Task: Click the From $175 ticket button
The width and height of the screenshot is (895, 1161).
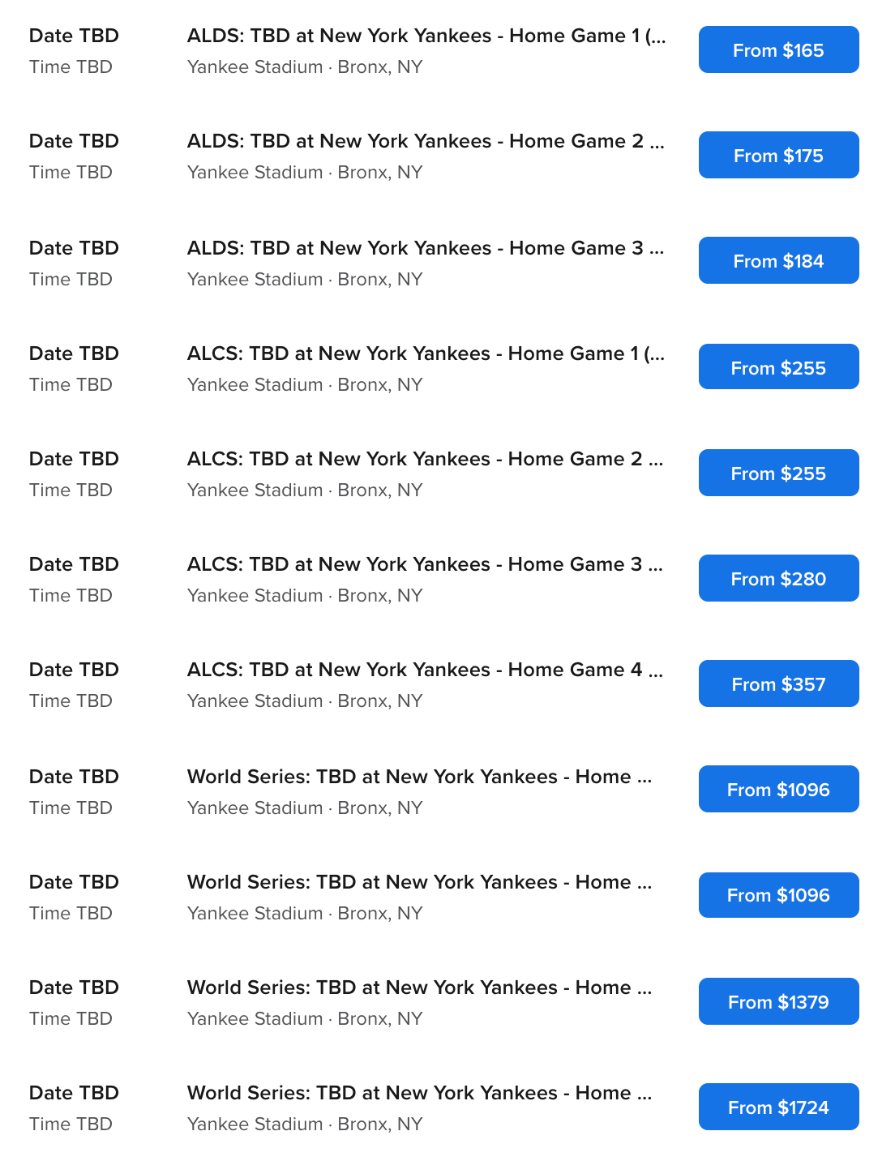Action: [778, 156]
